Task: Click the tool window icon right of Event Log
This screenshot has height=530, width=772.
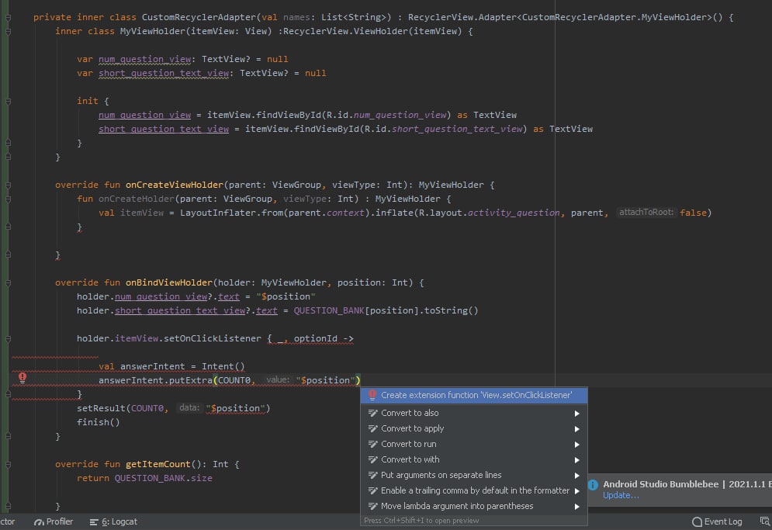Action: 764,521
